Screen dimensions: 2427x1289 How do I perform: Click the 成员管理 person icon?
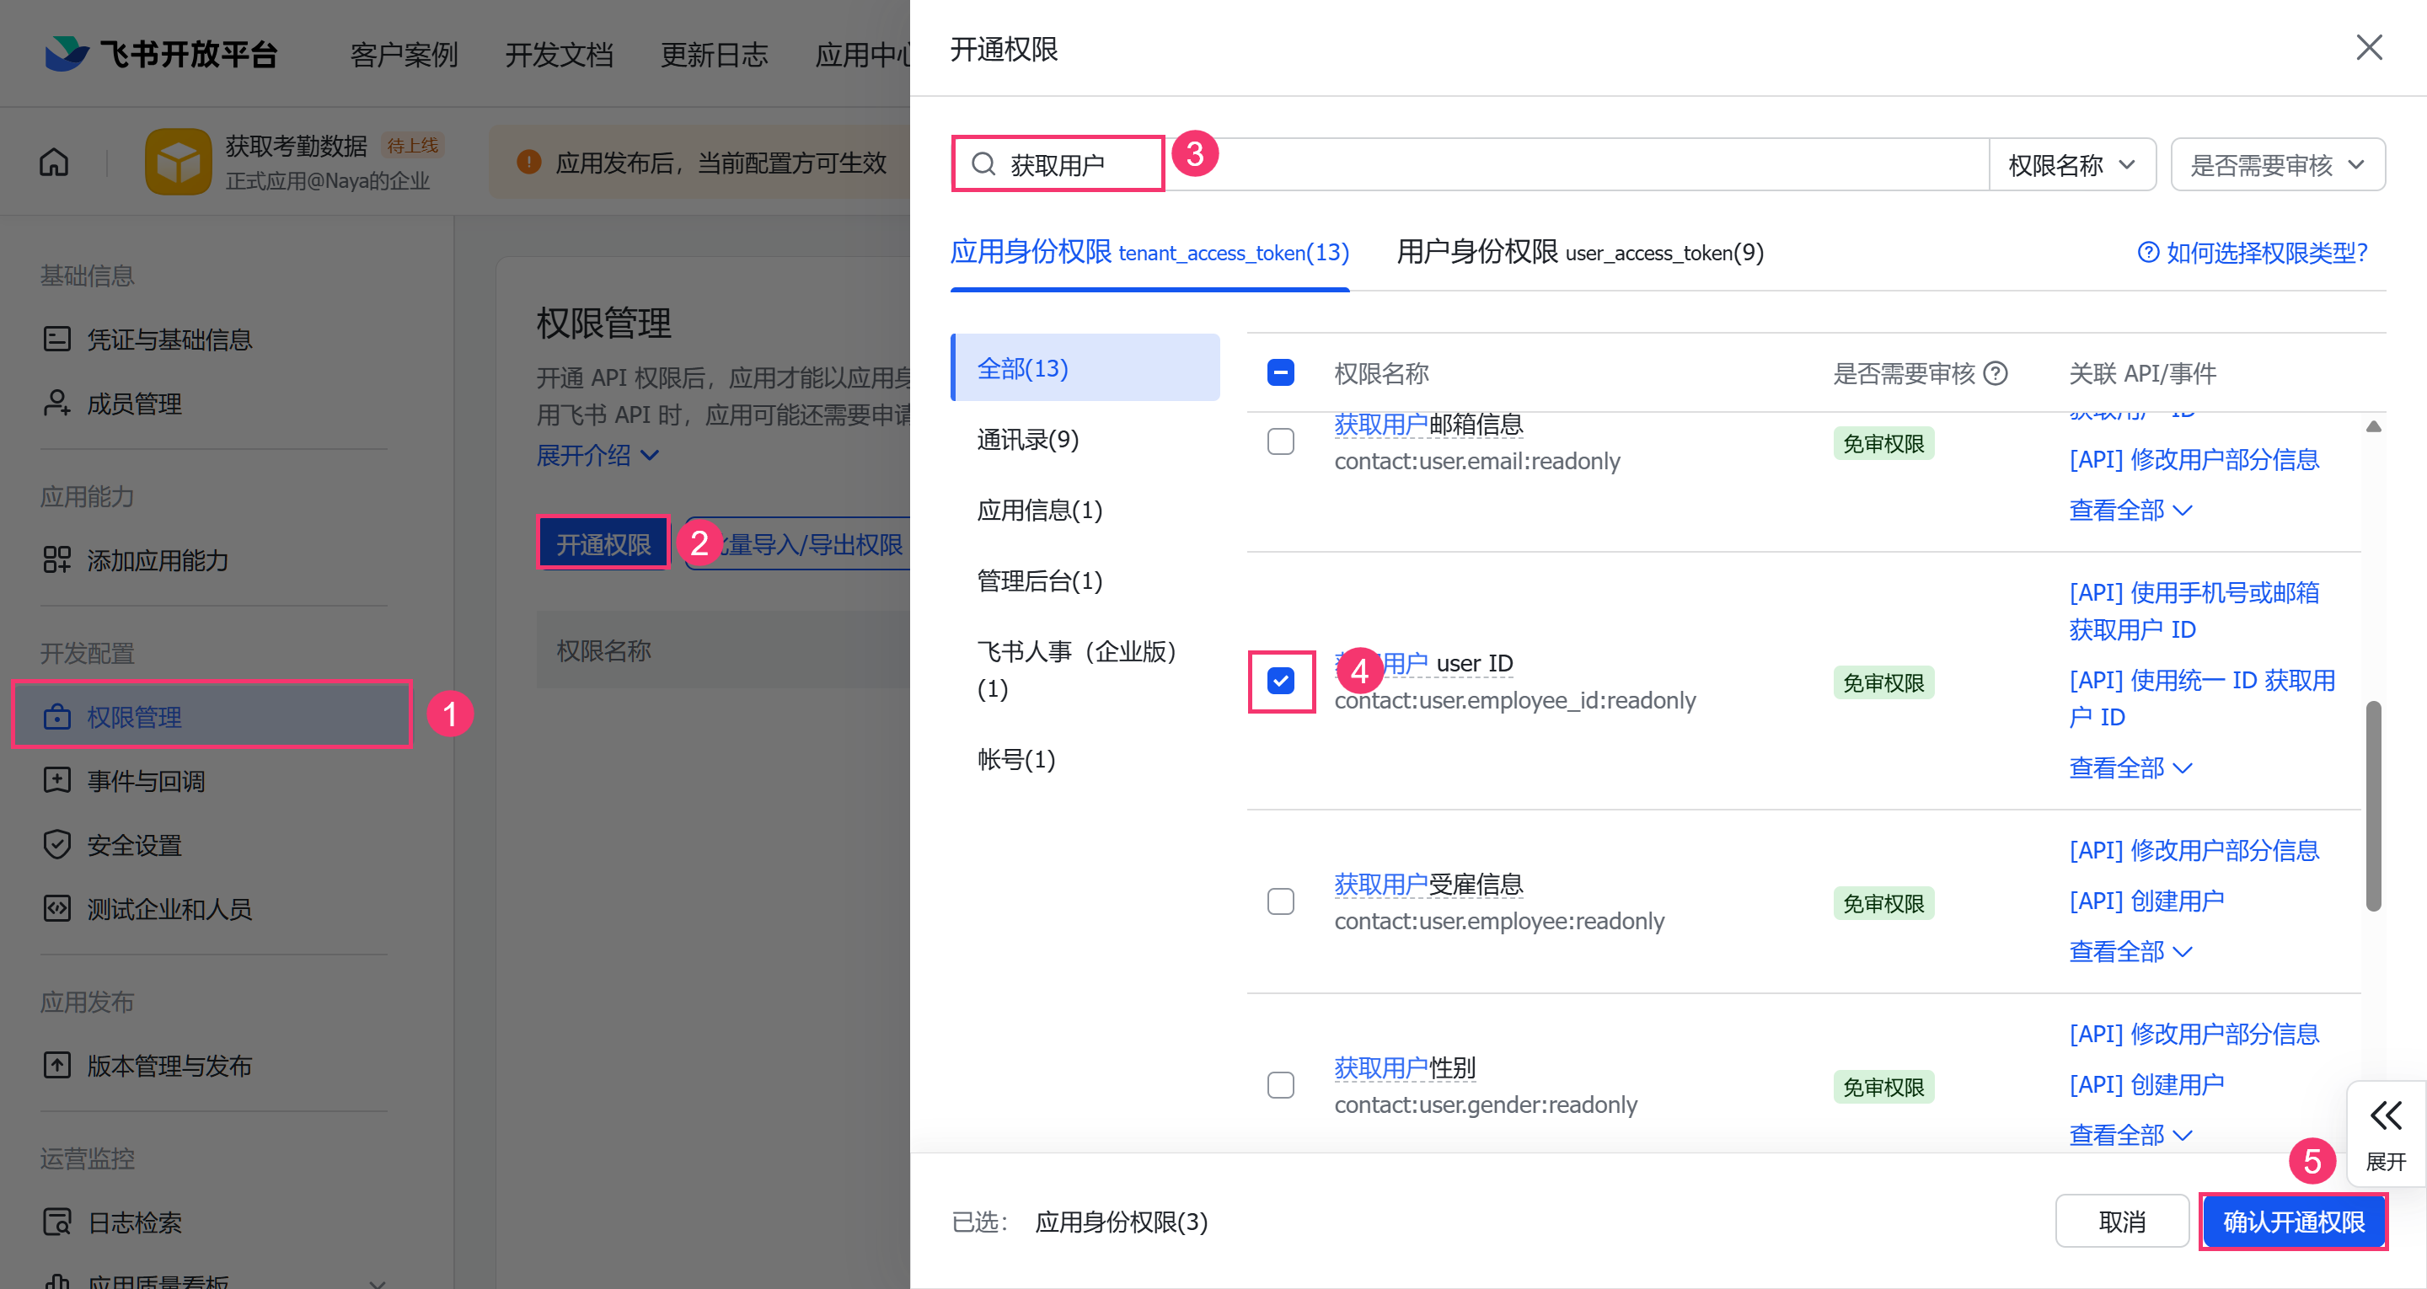coord(56,404)
